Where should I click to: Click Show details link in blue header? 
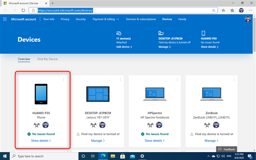click(210, 47)
